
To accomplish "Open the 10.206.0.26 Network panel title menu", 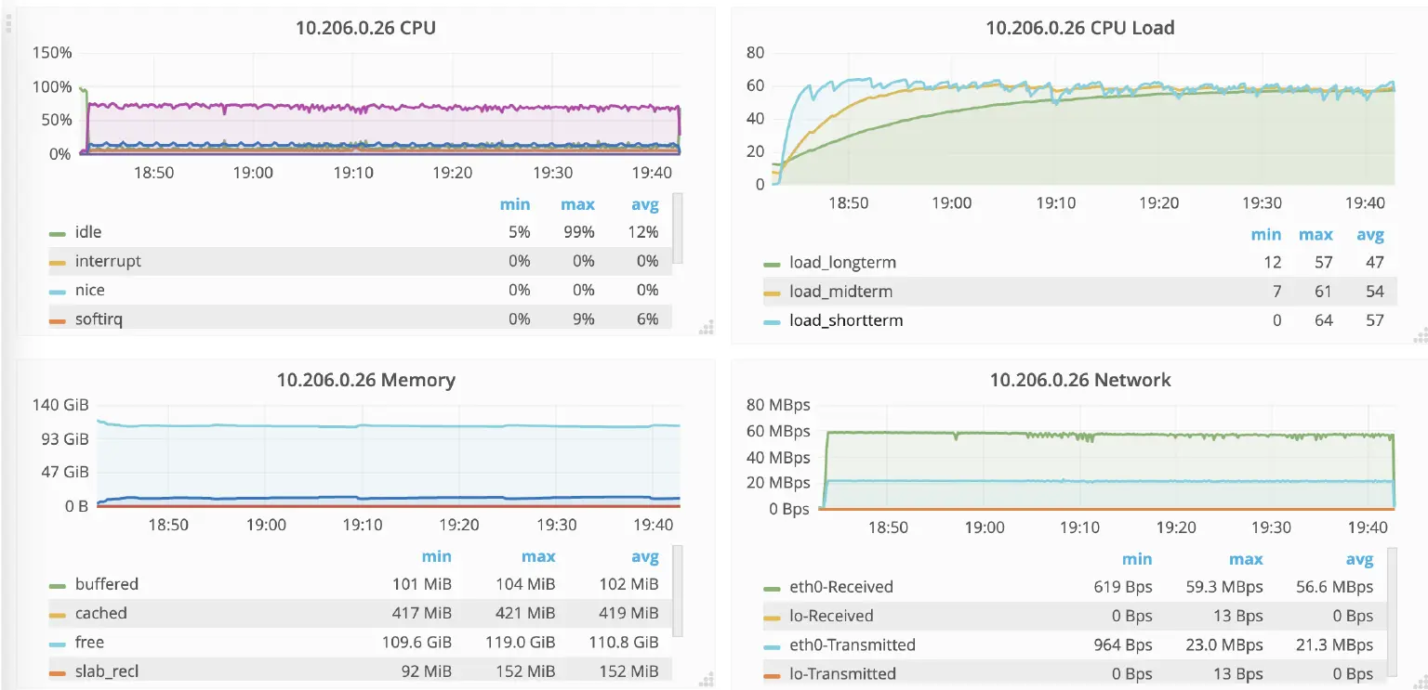I will pyautogui.click(x=1079, y=380).
